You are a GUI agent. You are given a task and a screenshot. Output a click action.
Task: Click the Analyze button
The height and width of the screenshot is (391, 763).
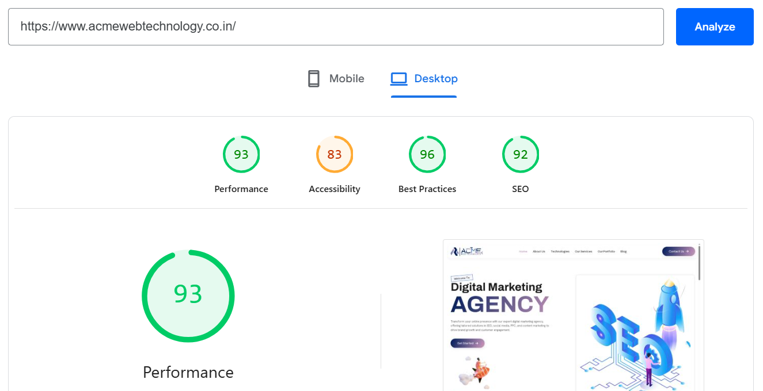pyautogui.click(x=715, y=26)
